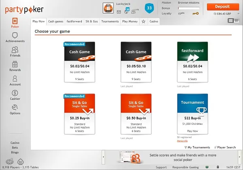Screen dimensions: 243x170
Task: Switch to the Cash games tab
Action: tap(56, 21)
